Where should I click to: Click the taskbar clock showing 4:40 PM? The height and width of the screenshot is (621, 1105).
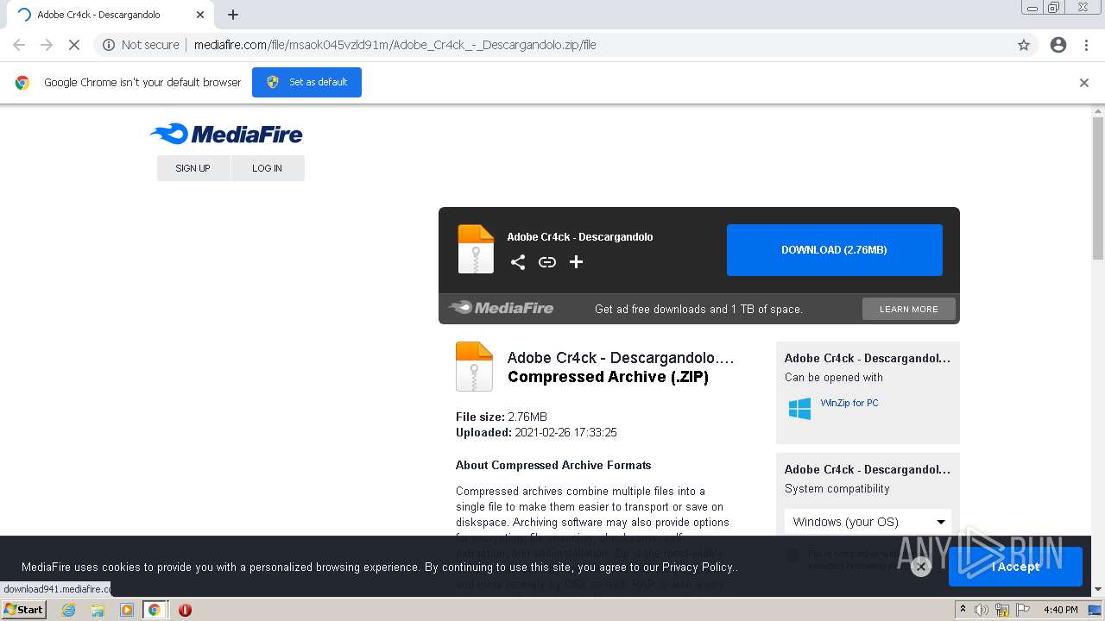coord(1060,610)
